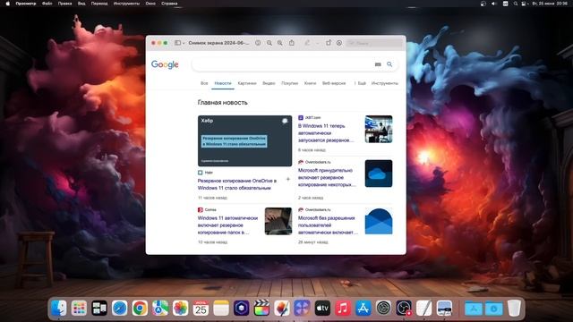
Task: Expand the Ещё options in Google tabs
Action: click(360, 83)
